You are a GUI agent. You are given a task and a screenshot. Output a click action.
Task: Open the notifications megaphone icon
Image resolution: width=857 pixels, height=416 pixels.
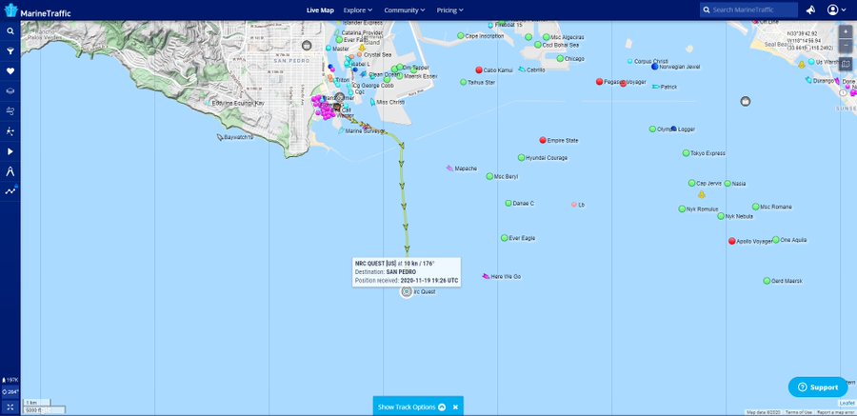pyautogui.click(x=810, y=10)
